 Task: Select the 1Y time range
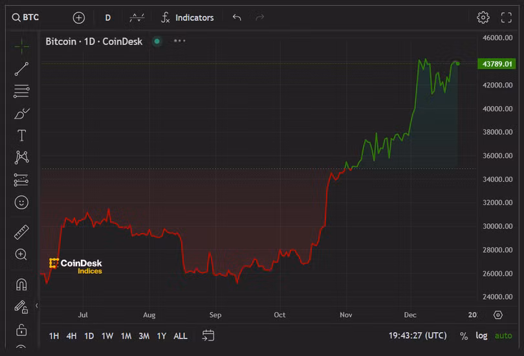tap(162, 336)
